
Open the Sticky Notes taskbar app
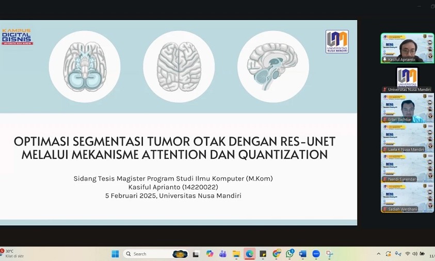pyautogui.click(x=263, y=254)
